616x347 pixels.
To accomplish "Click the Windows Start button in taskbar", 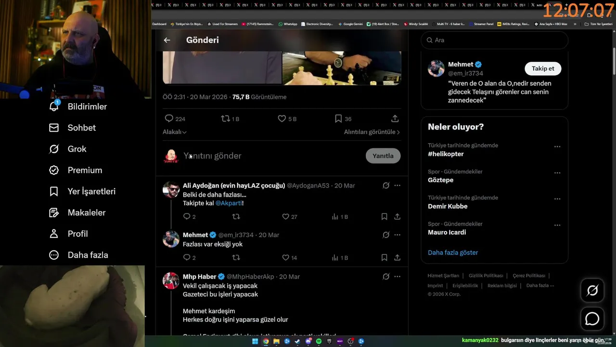I will (255, 341).
